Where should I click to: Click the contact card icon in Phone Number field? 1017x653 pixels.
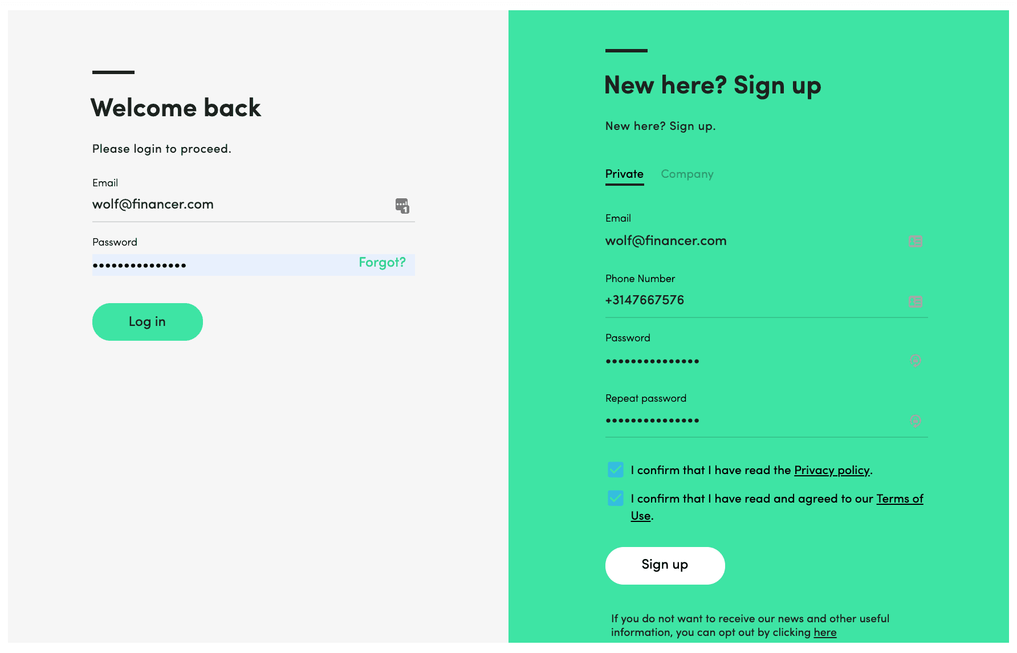[x=915, y=302]
